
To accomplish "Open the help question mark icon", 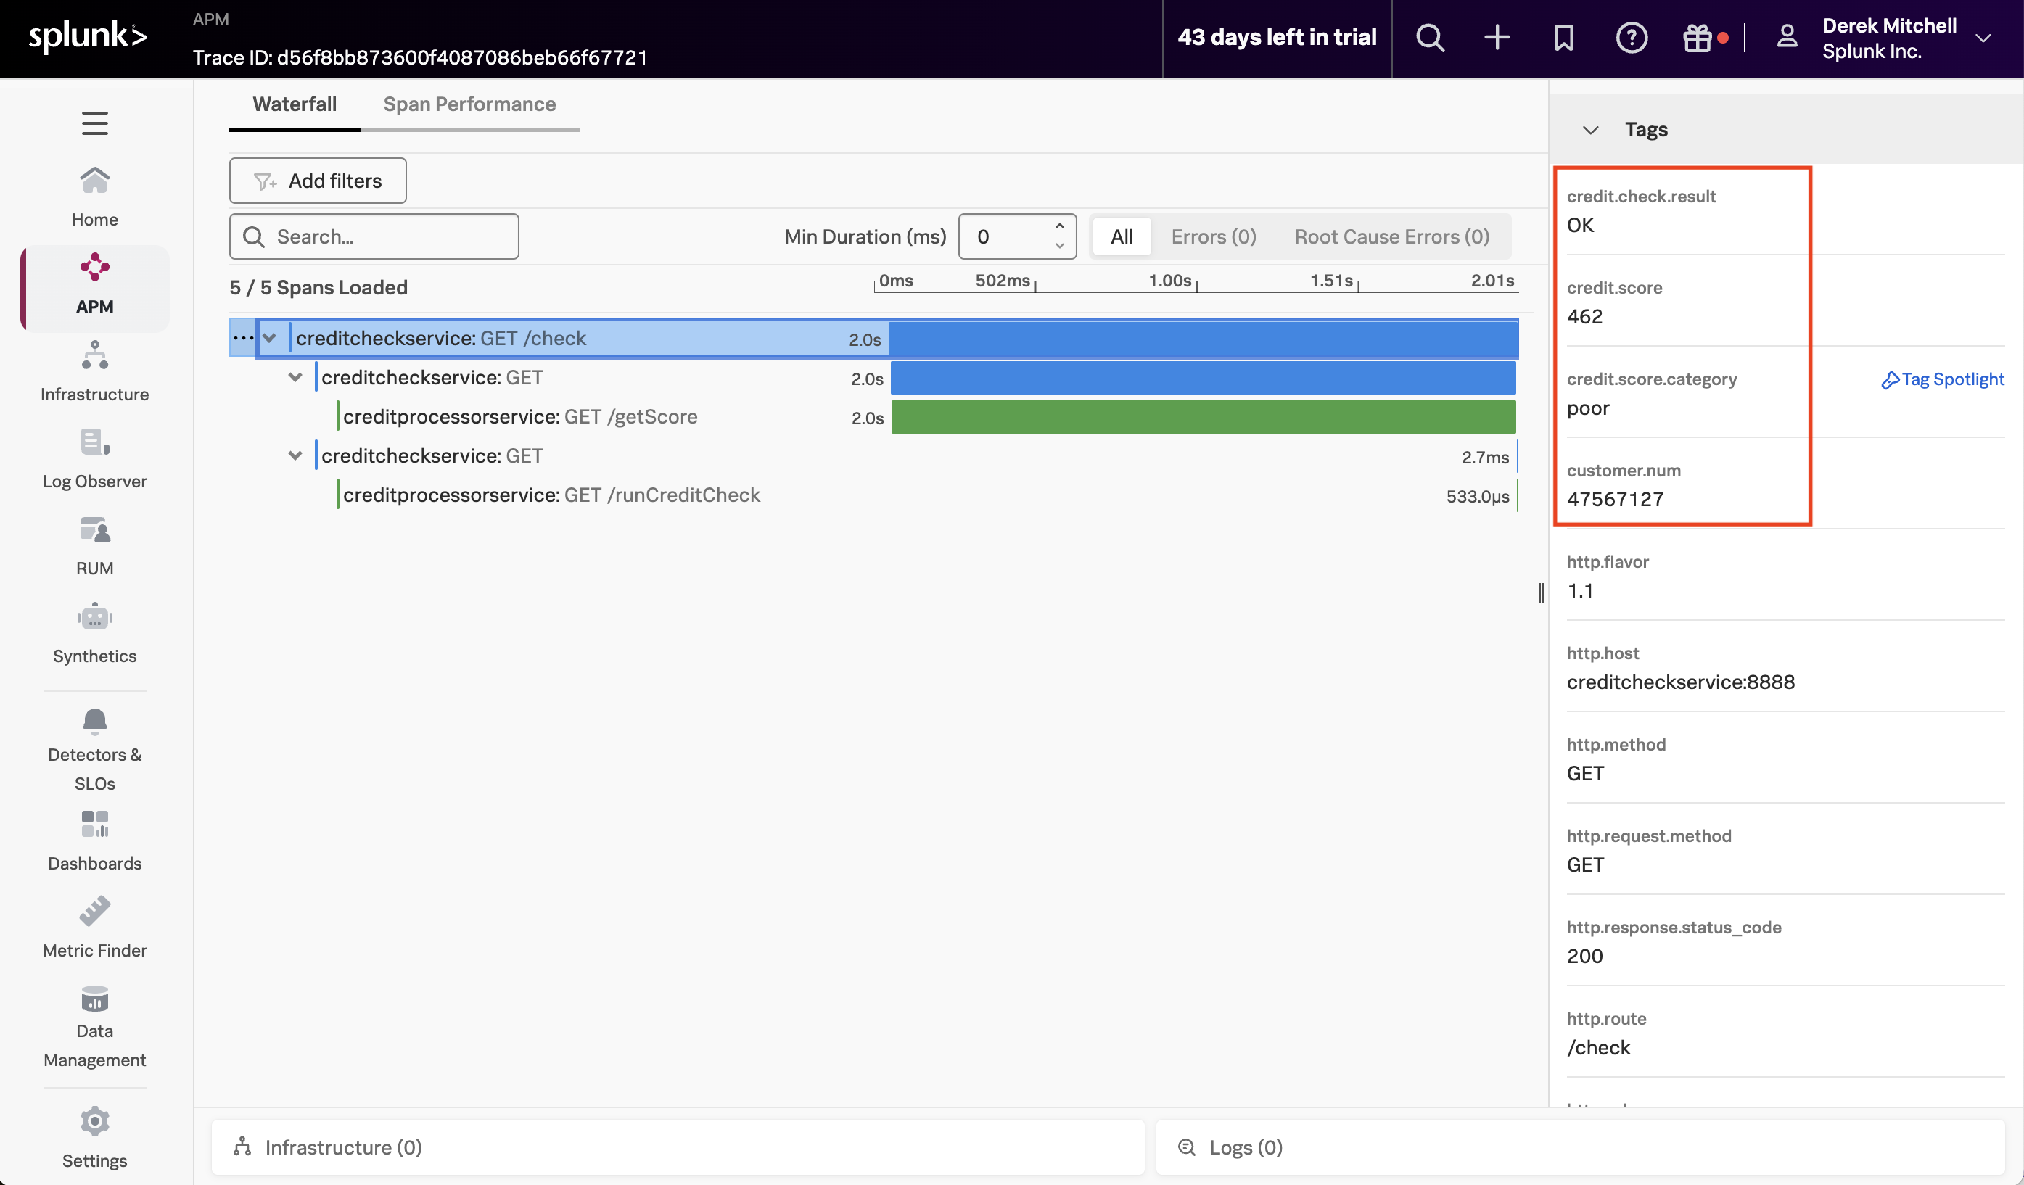I will tap(1631, 38).
